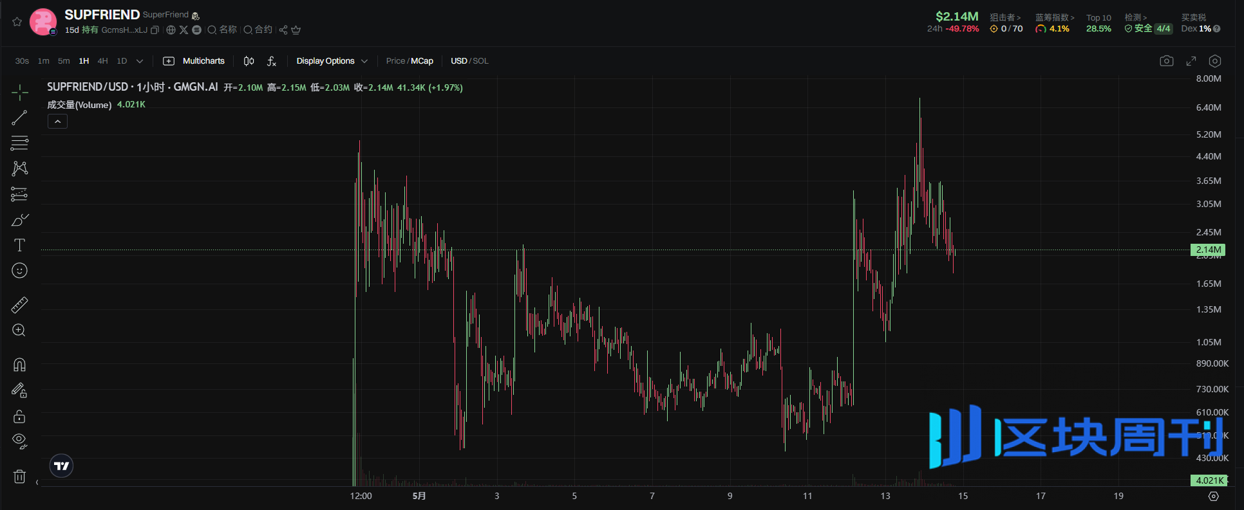
Task: Select the horizontal lines drawing tool
Action: [20, 143]
